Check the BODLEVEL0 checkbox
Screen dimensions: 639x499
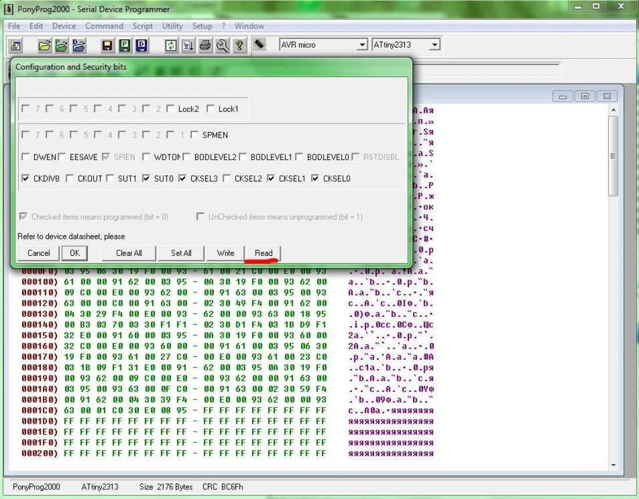[299, 157]
